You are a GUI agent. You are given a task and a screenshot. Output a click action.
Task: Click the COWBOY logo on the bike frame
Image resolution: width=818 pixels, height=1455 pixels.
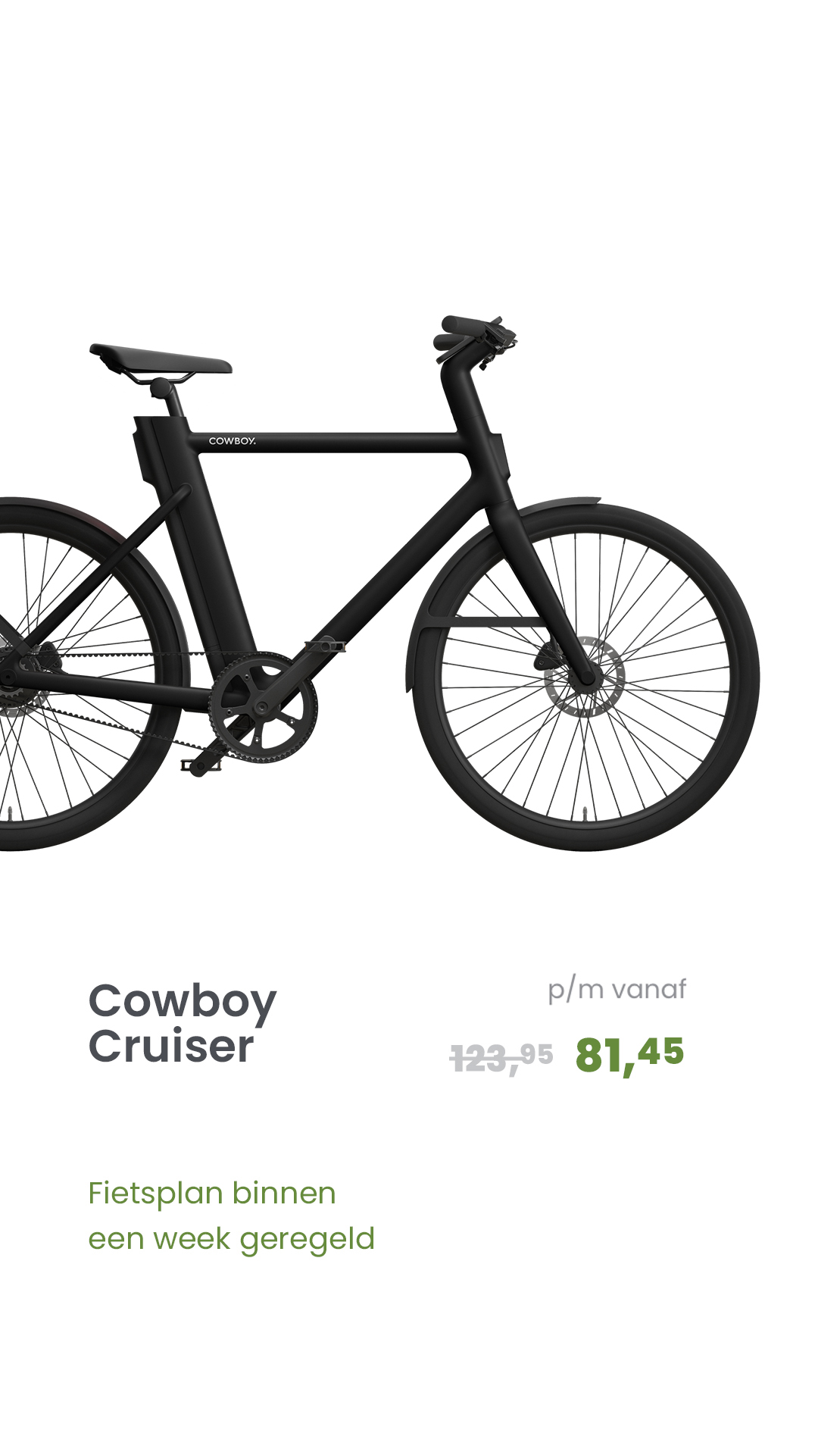click(x=233, y=441)
